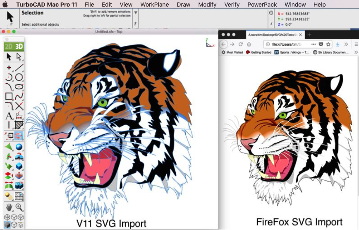Open Sports : Vikings bookmark
359x230 pixels.
pos(292,52)
